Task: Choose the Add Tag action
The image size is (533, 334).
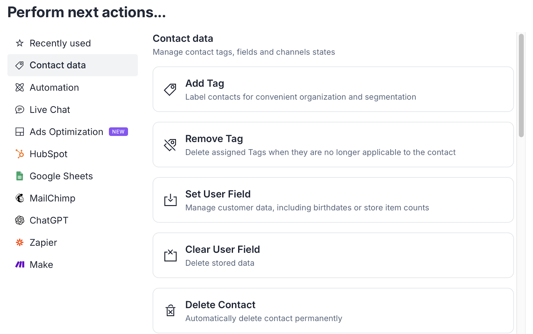Action: [x=333, y=89]
